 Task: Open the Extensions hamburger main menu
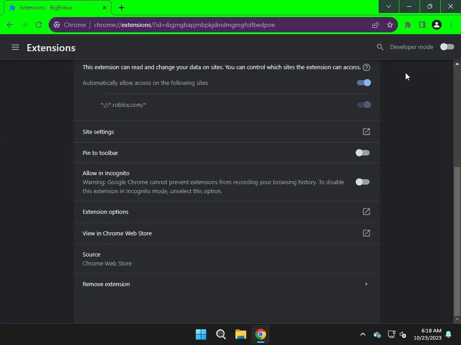click(15, 47)
